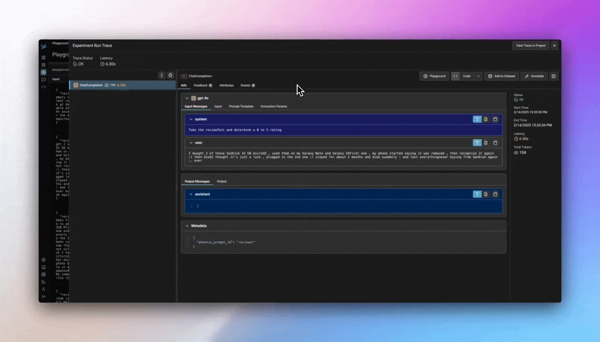Collapse the gpt-4o card

(x=187, y=98)
